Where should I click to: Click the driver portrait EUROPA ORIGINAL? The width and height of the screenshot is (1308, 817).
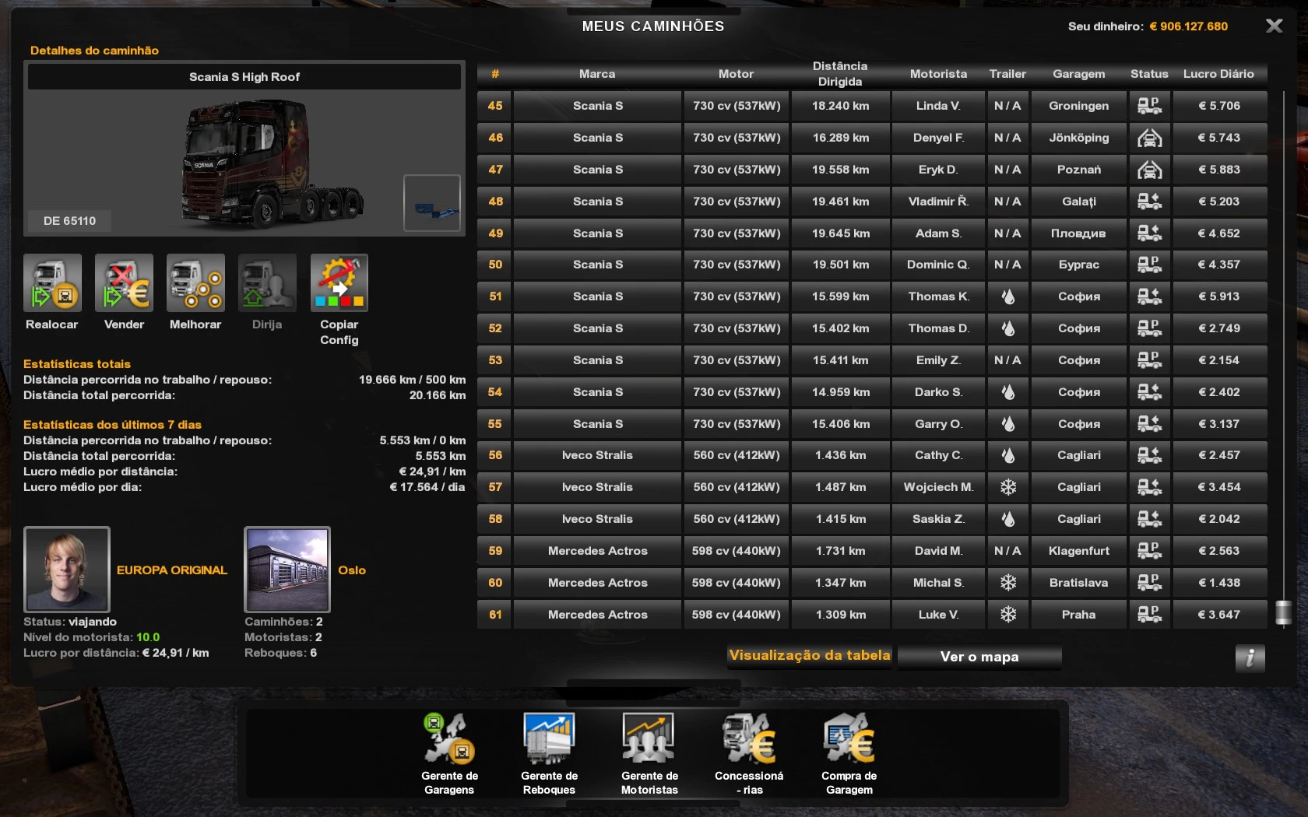[x=67, y=570]
